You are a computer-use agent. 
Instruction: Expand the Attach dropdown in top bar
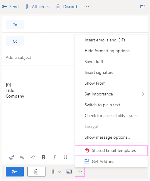click(48, 7)
